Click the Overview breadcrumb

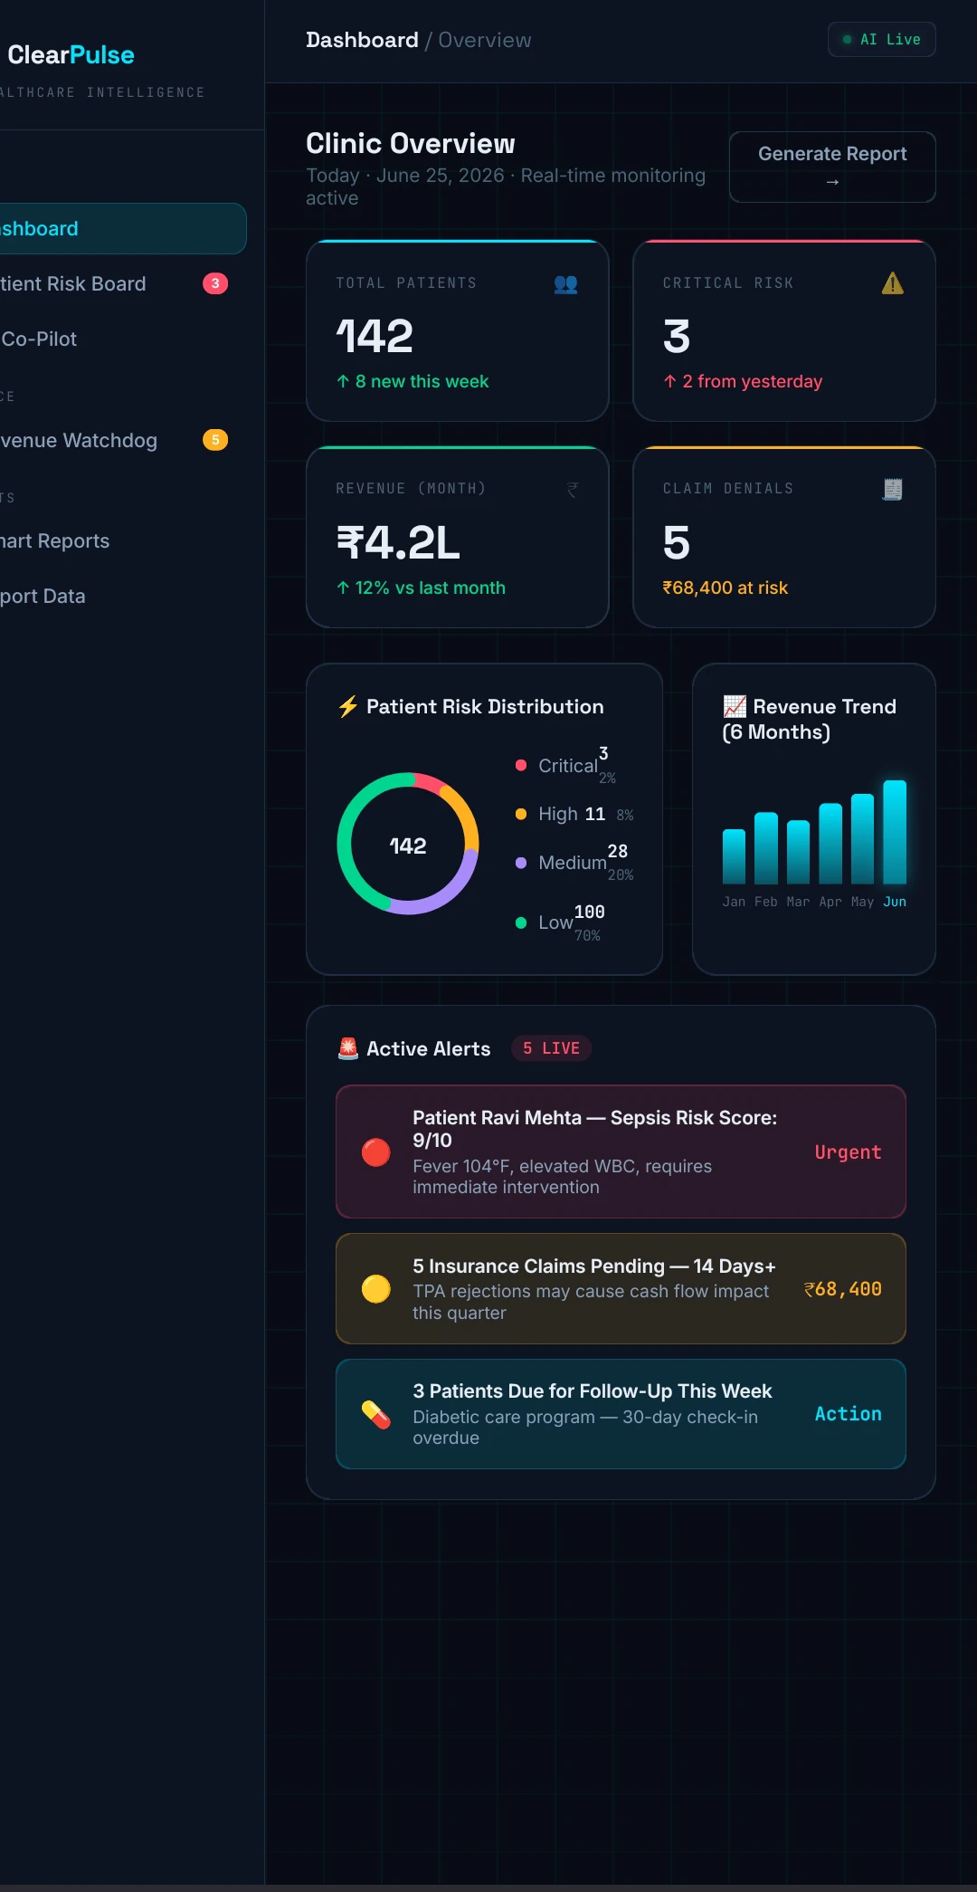pos(485,40)
